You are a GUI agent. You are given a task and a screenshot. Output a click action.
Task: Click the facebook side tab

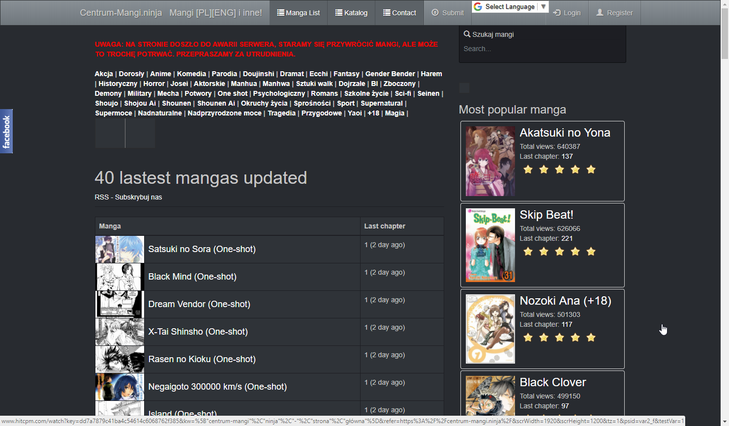tap(6, 131)
